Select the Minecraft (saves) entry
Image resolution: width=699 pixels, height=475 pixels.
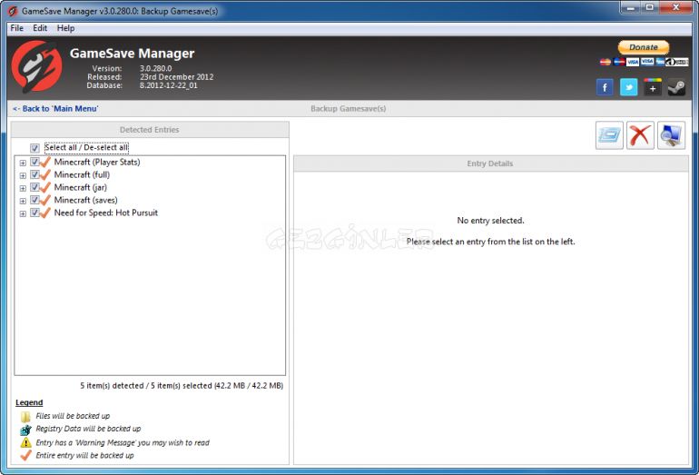[85, 200]
